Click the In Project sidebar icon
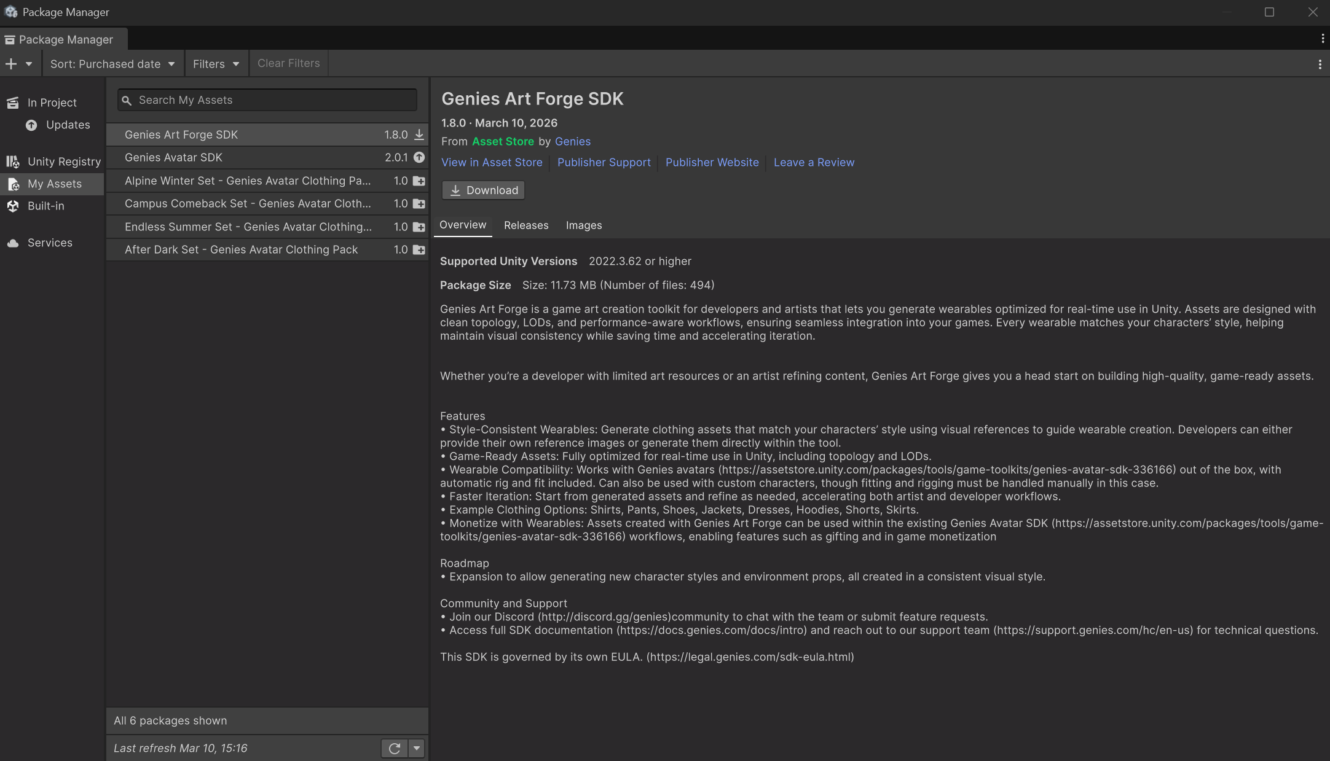Image resolution: width=1330 pixels, height=761 pixels. pyautogui.click(x=13, y=102)
